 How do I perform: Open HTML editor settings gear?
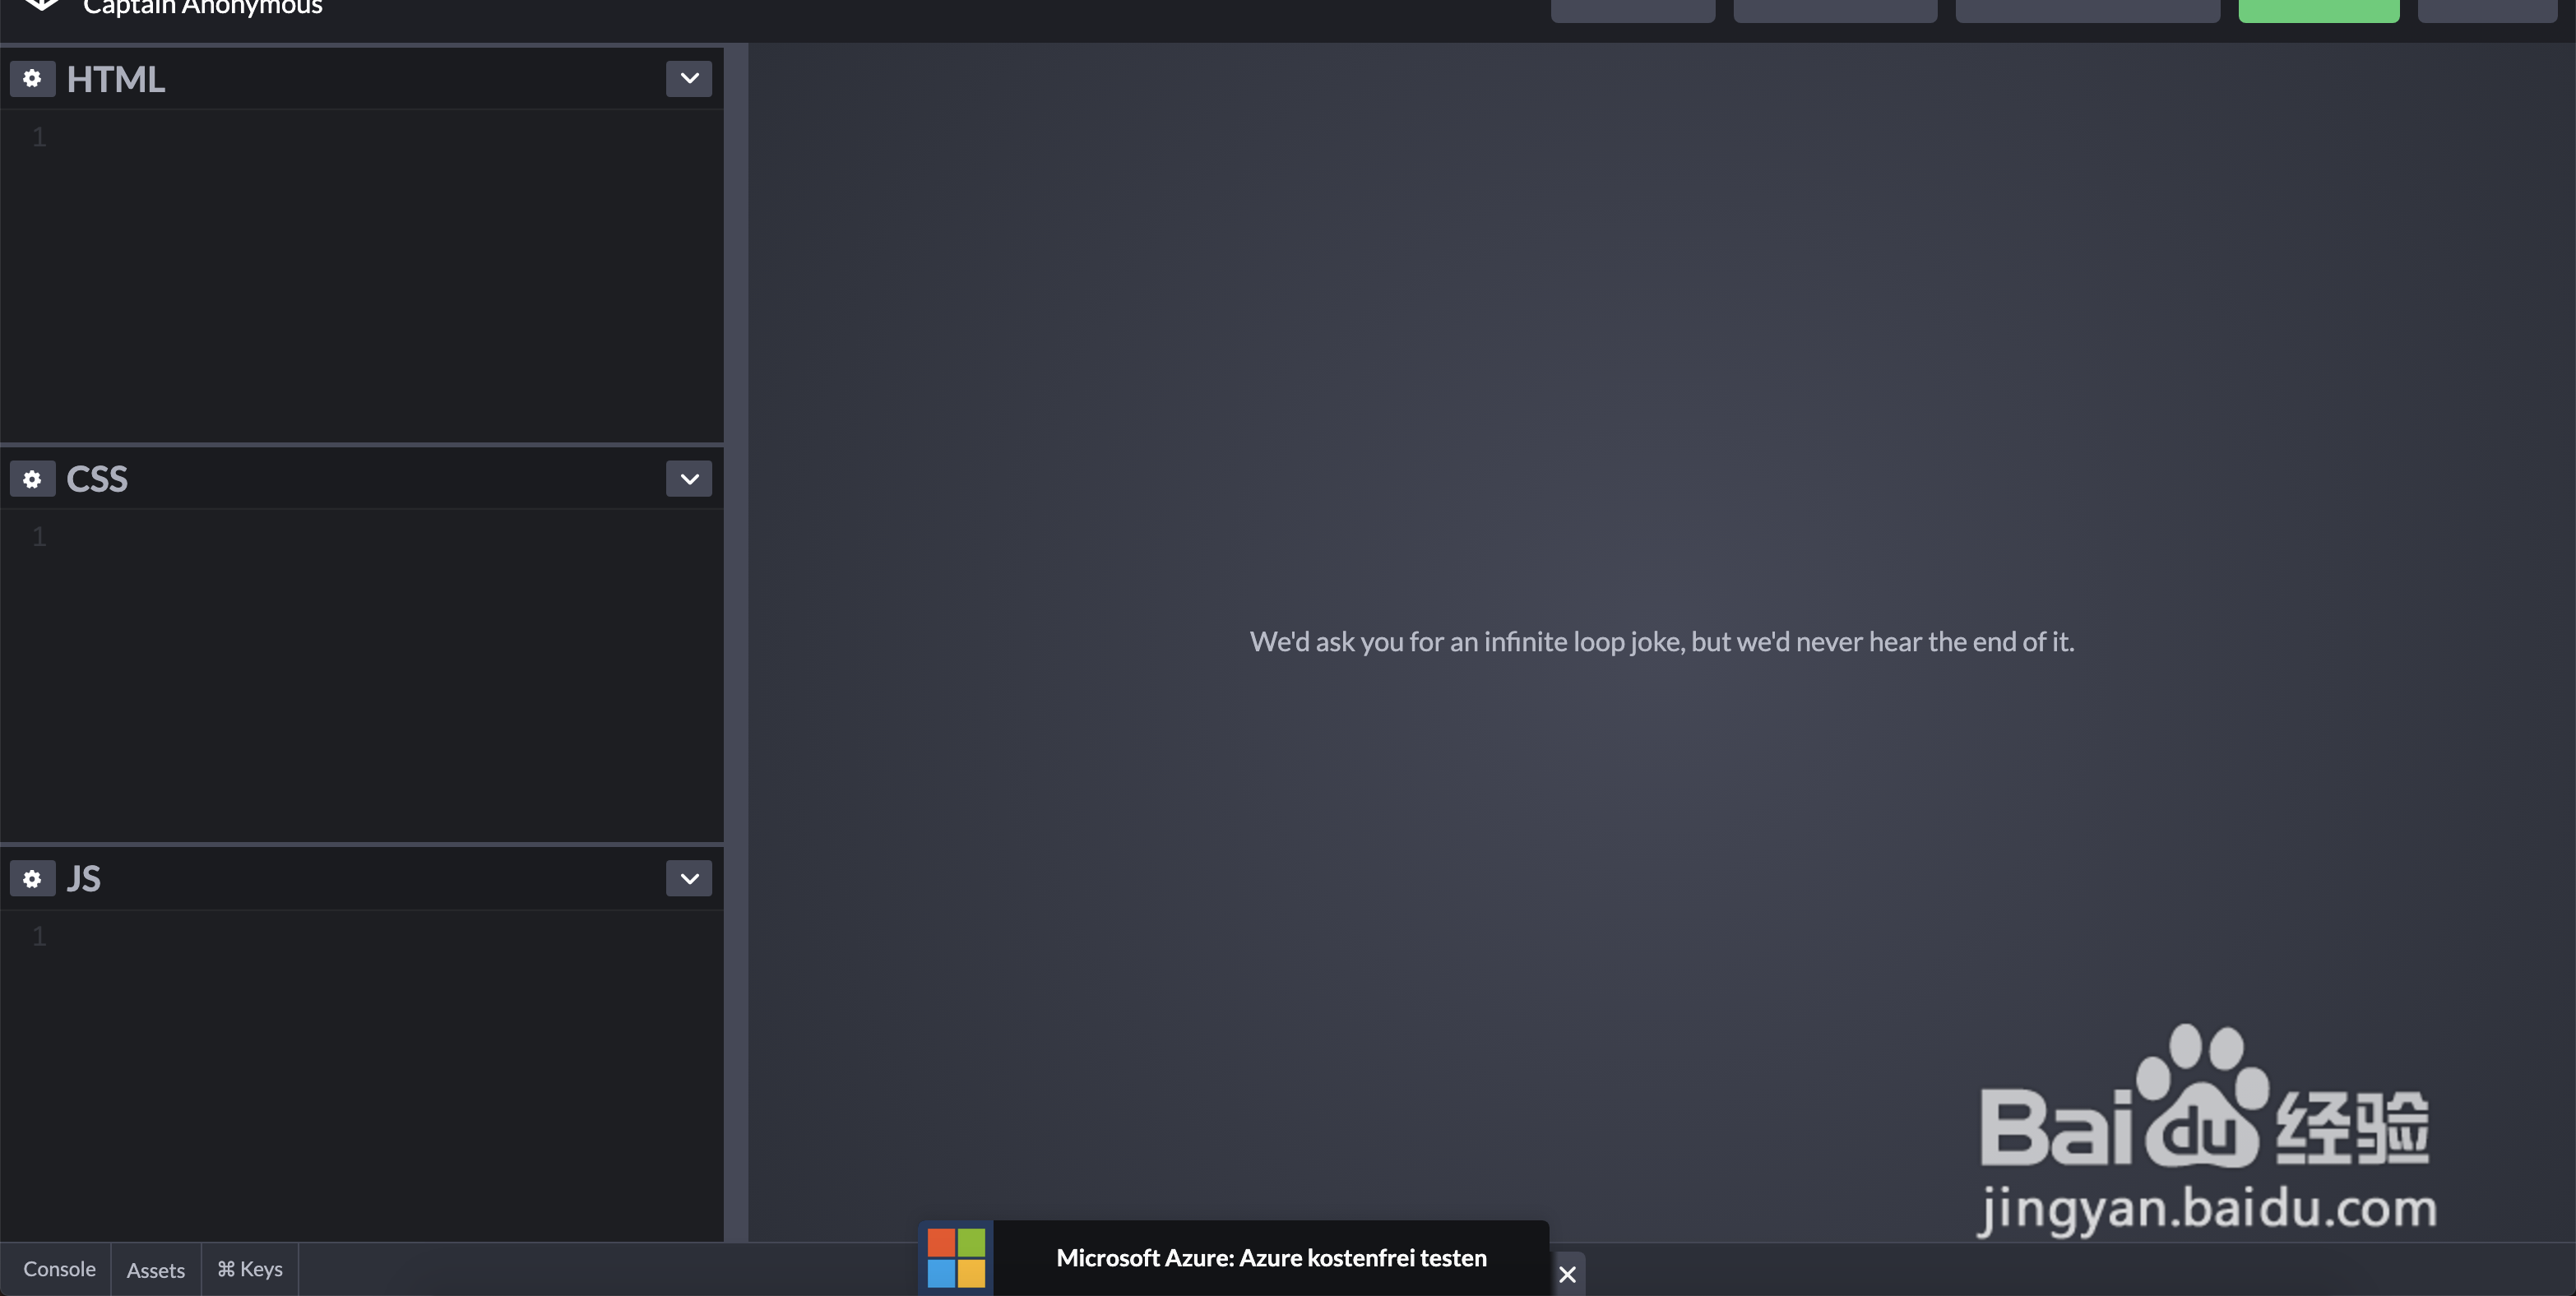pos(32,78)
